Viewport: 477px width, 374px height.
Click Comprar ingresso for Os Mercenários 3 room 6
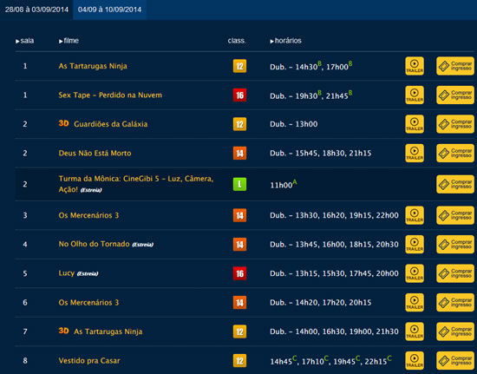coord(455,303)
